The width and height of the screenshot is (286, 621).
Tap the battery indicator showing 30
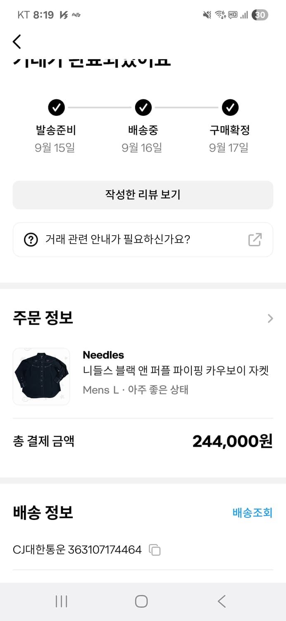coord(260,15)
